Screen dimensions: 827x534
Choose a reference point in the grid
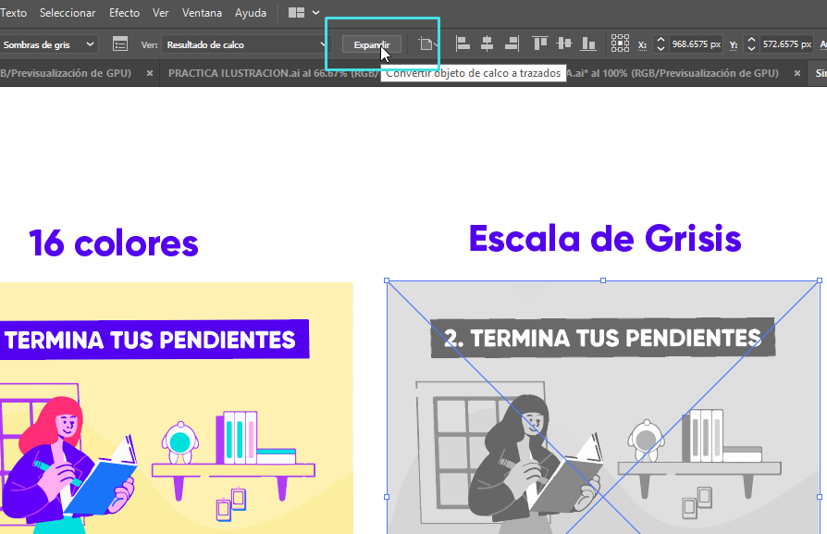tap(619, 43)
